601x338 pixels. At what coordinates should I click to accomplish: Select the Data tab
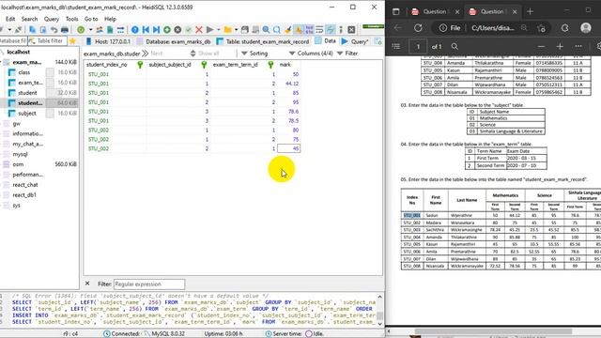click(x=326, y=41)
